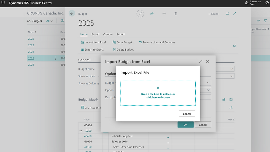270x152 pixels.
Task: Click Dynamics 365 Business Central title
Action: click(x=31, y=3)
